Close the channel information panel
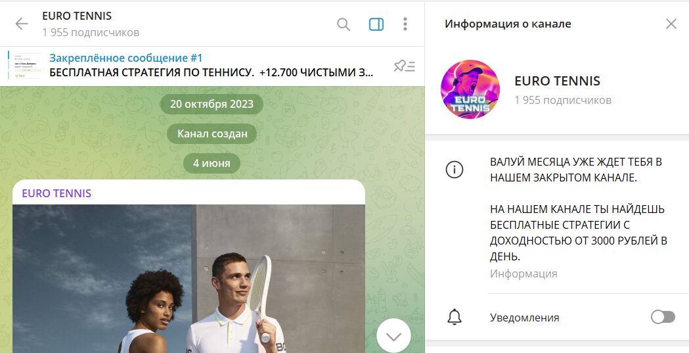 click(x=671, y=24)
